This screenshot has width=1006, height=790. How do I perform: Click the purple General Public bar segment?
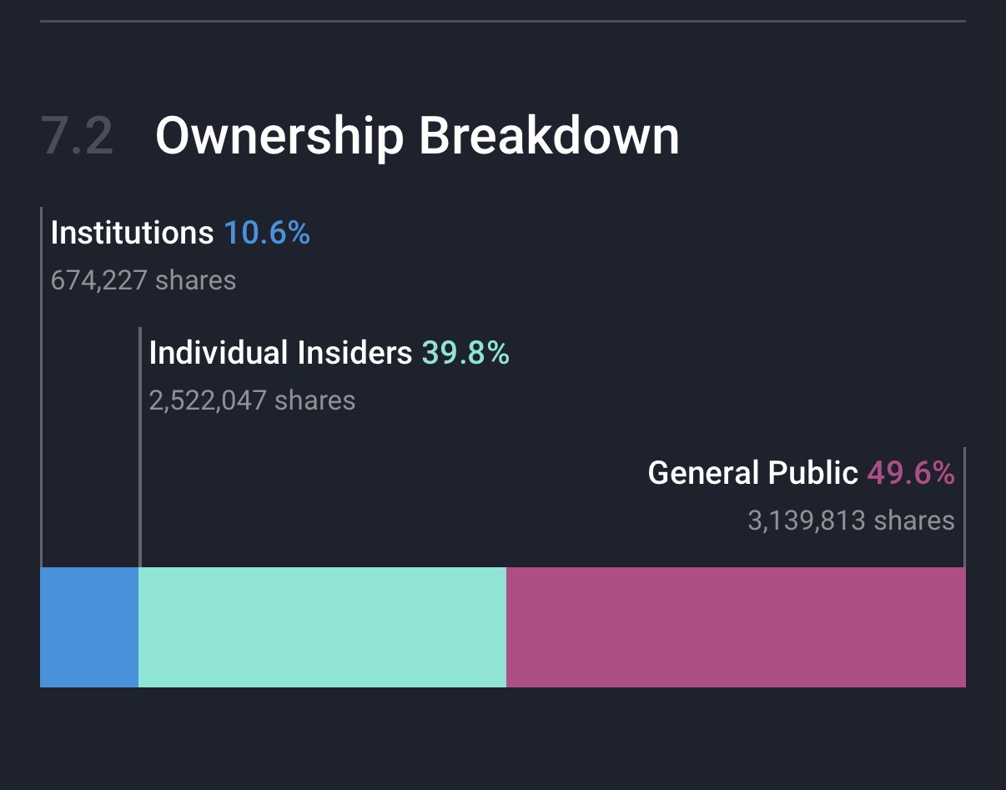(x=736, y=627)
